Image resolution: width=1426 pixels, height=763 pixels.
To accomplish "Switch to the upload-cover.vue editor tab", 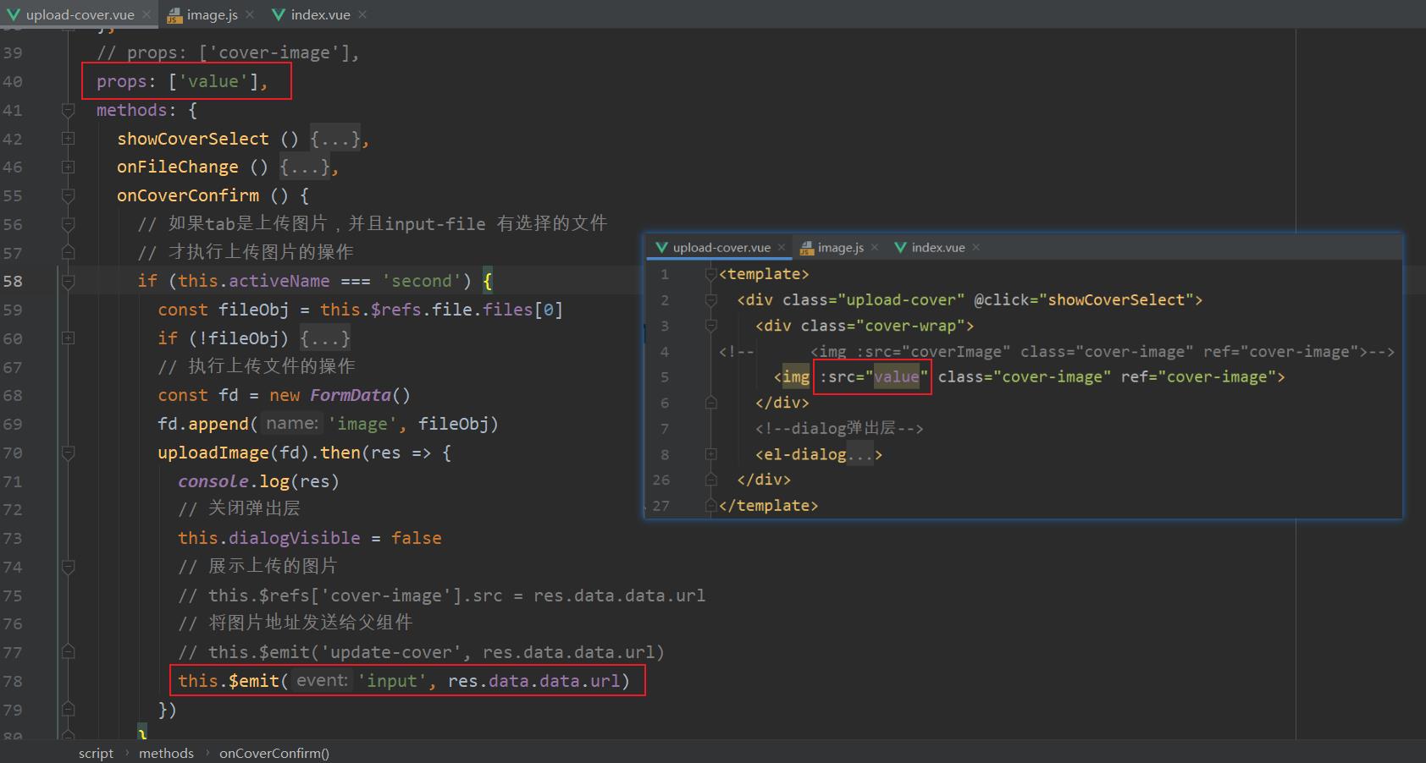I will click(x=80, y=14).
